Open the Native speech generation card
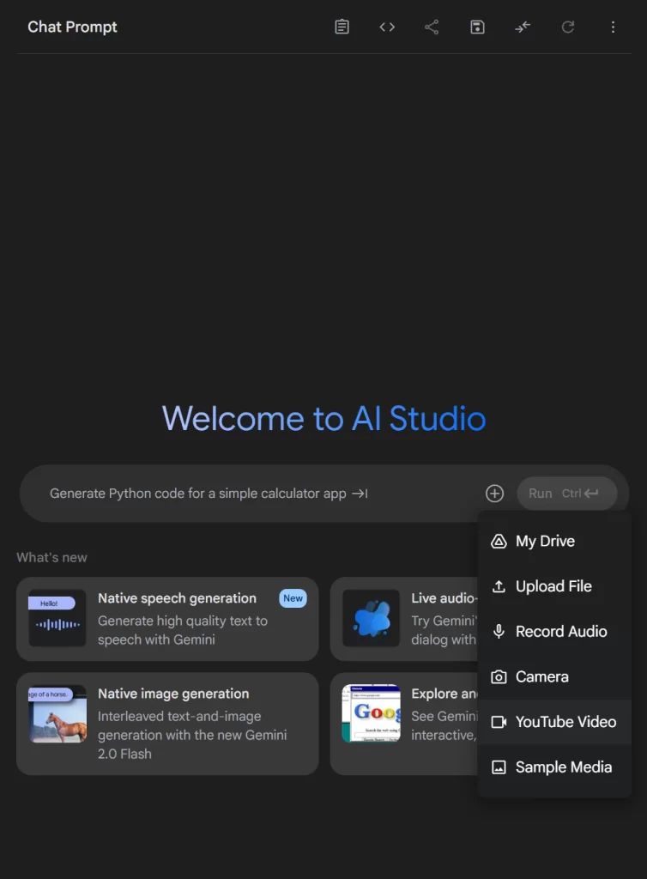Viewport: 647px width, 879px height. [167, 619]
